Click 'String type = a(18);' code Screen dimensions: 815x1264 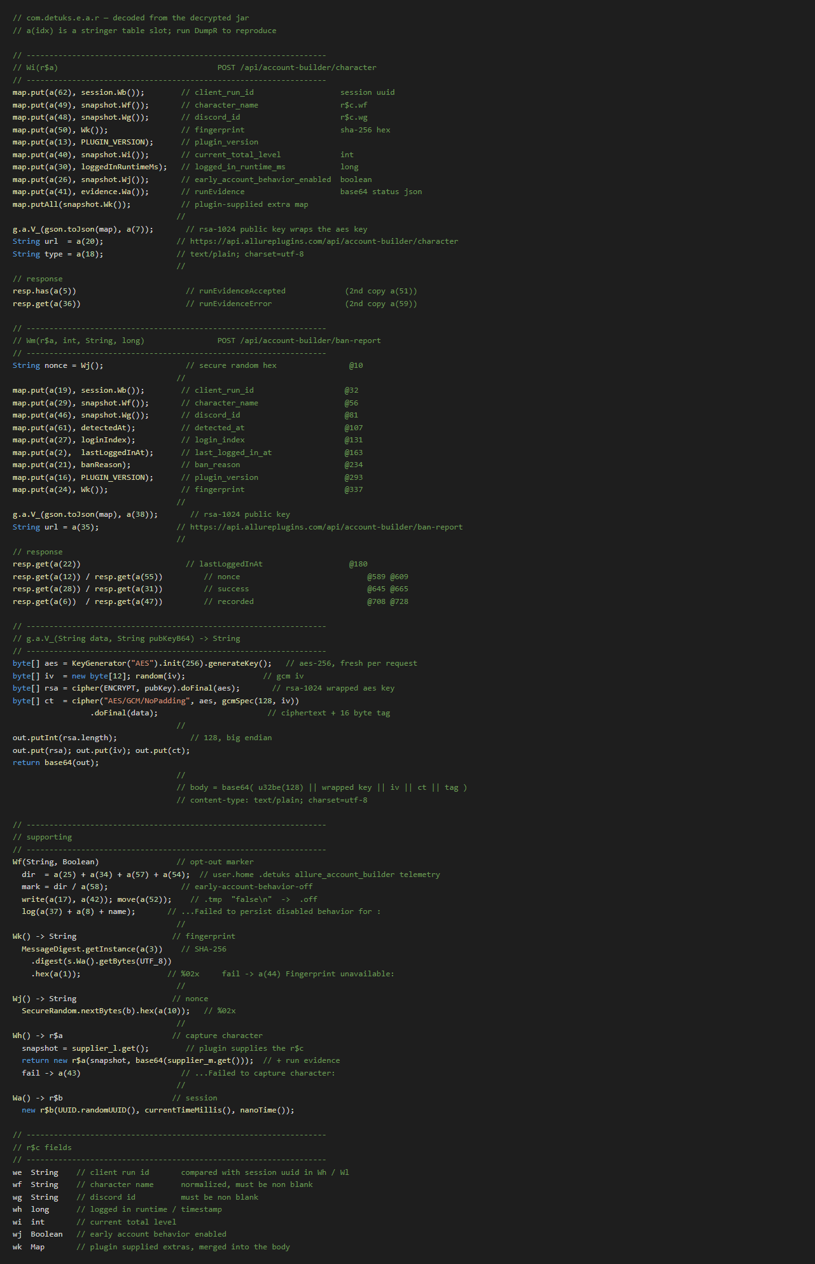point(58,254)
